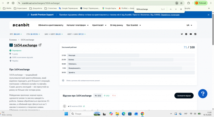Reload the page with the refresh icon
The height and width of the screenshot is (117, 214).
8,3
